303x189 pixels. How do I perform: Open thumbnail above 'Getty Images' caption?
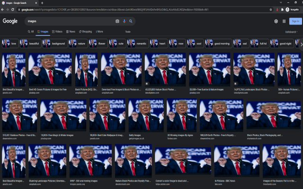click(x=146, y=115)
